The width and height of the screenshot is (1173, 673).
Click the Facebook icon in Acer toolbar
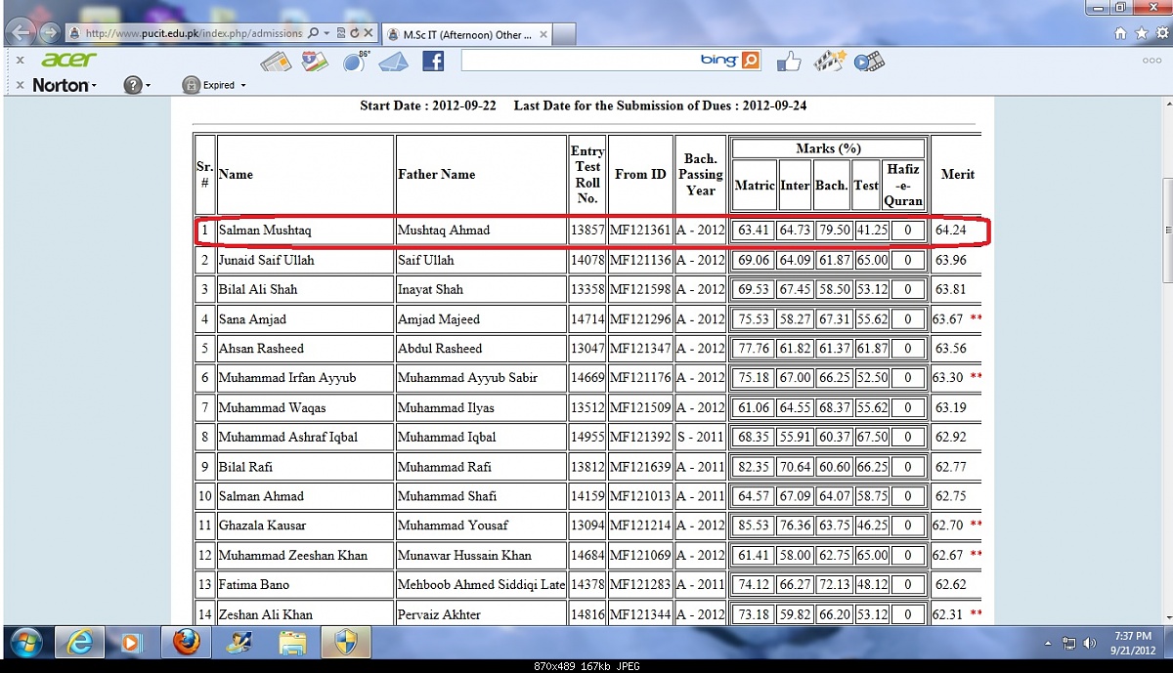click(x=433, y=62)
